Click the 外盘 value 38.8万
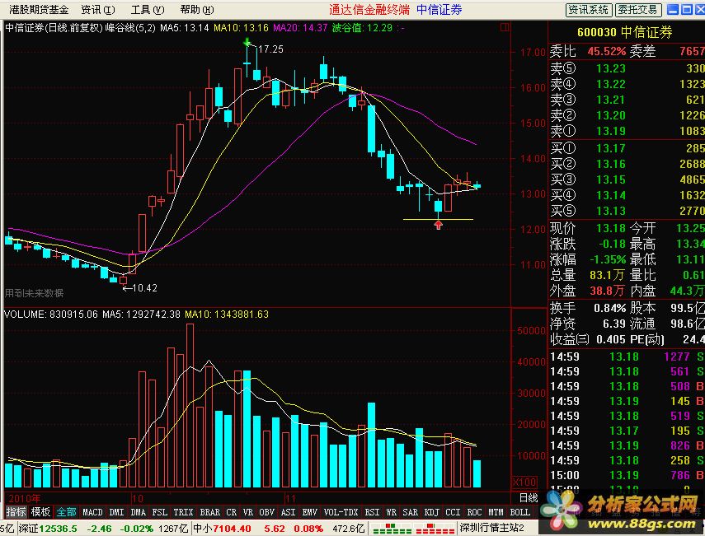Image resolution: width=705 pixels, height=536 pixels. (607, 291)
